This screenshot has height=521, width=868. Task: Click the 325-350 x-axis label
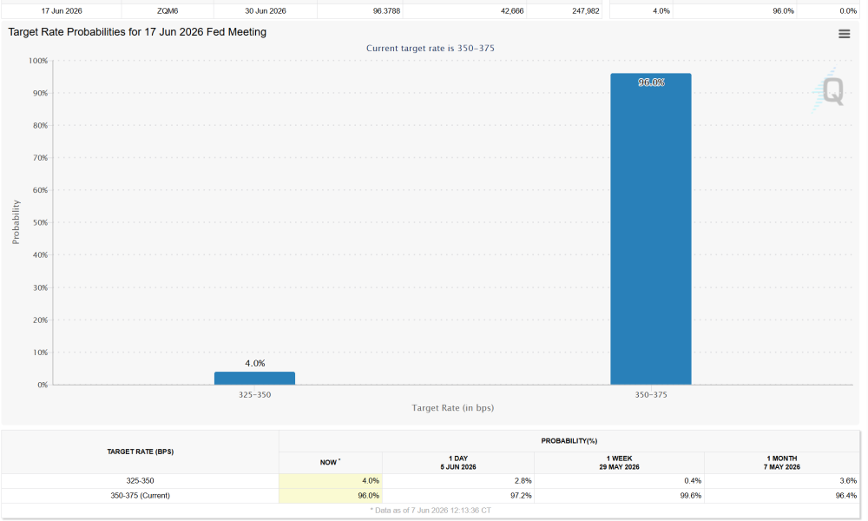tap(254, 395)
